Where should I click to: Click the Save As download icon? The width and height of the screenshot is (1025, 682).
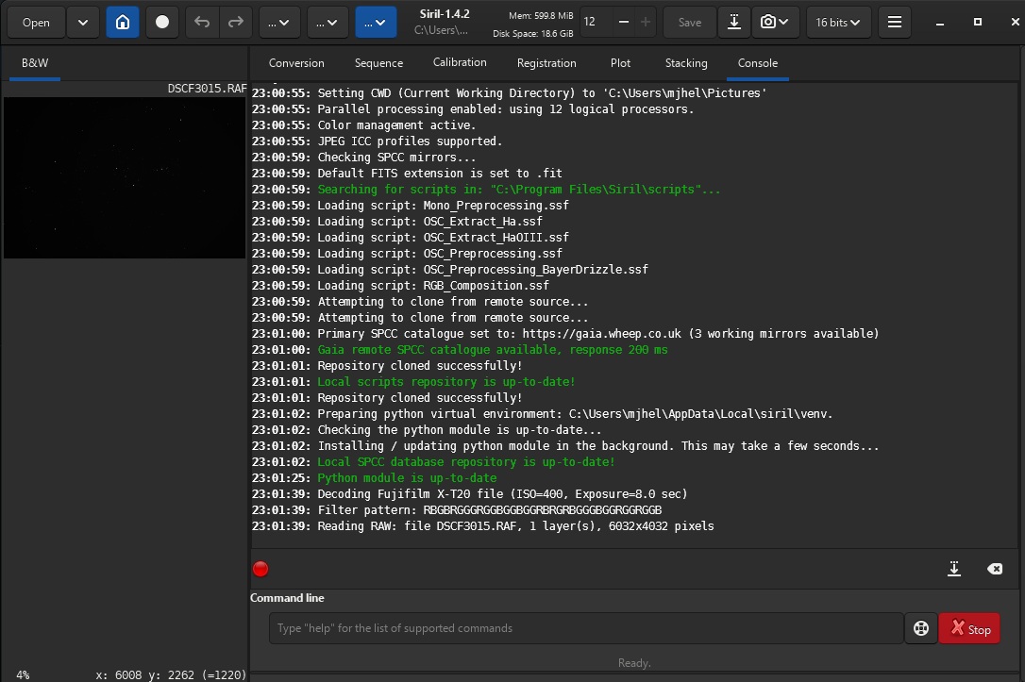(x=734, y=23)
